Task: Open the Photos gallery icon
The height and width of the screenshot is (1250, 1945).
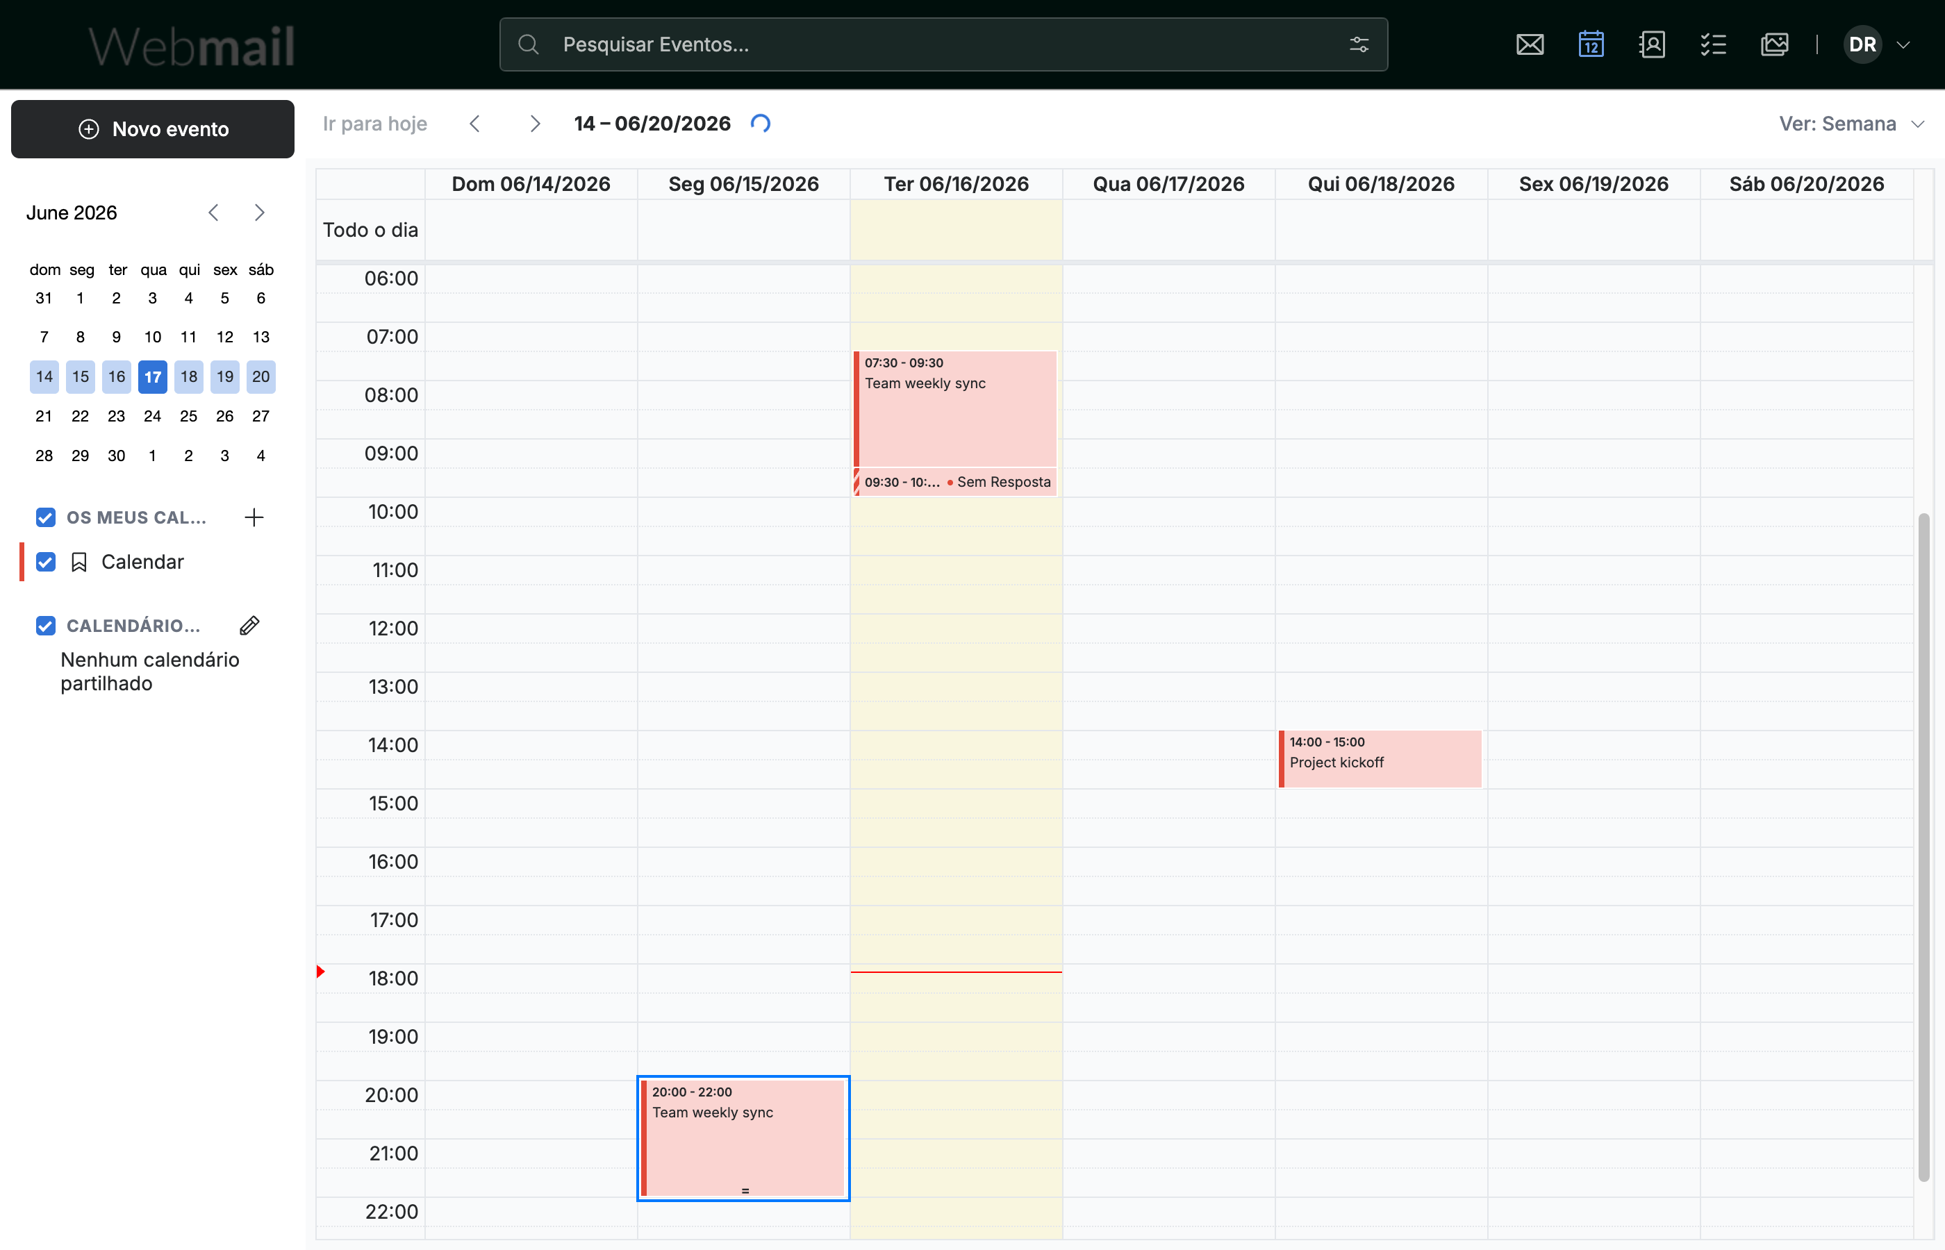Action: click(x=1775, y=44)
